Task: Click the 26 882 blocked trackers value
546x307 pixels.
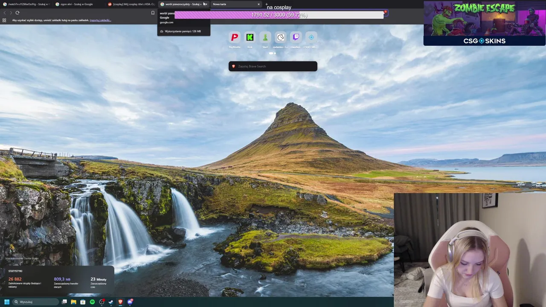Action: [x=15, y=279]
